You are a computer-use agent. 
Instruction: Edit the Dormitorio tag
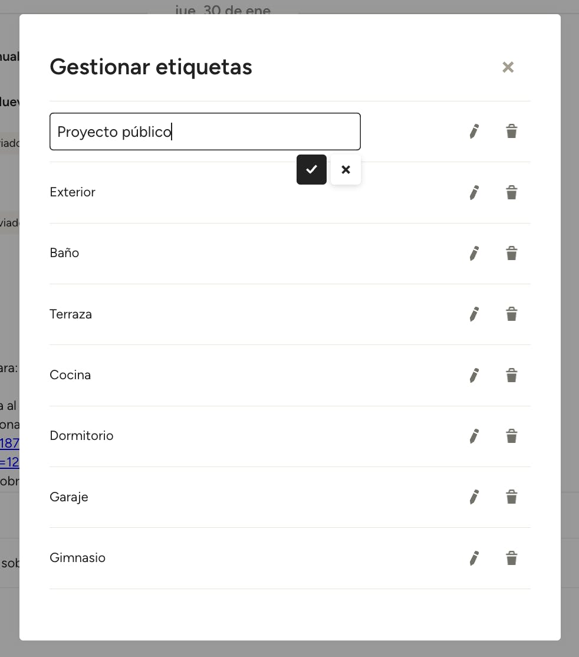474,436
